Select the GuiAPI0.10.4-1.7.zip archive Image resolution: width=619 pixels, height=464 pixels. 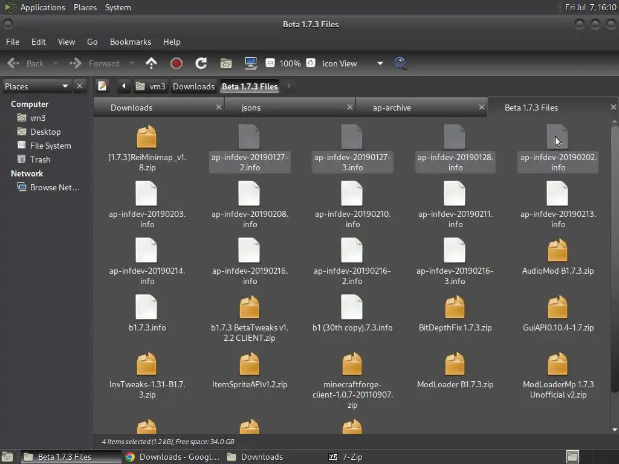coord(558,314)
